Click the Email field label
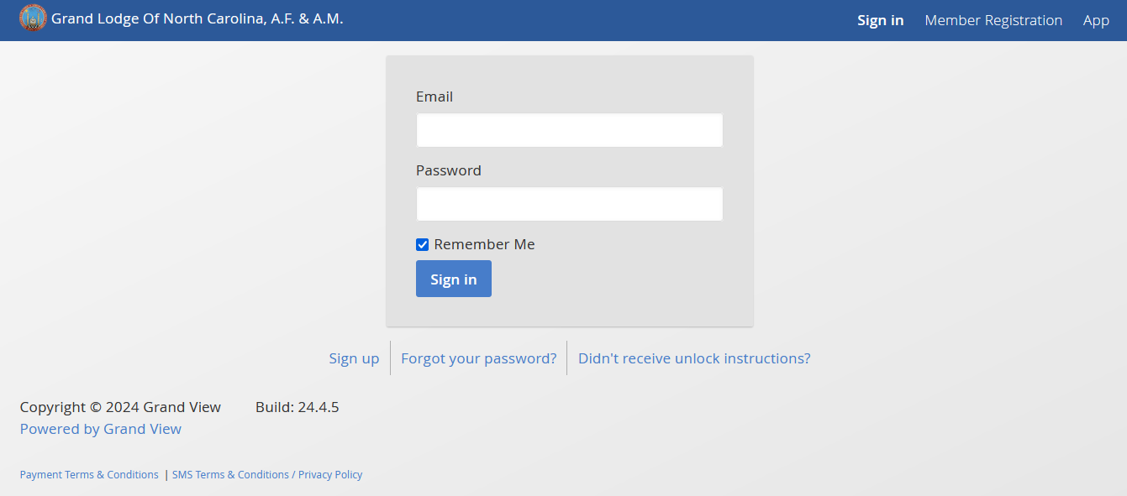Image resolution: width=1127 pixels, height=496 pixels. [434, 97]
